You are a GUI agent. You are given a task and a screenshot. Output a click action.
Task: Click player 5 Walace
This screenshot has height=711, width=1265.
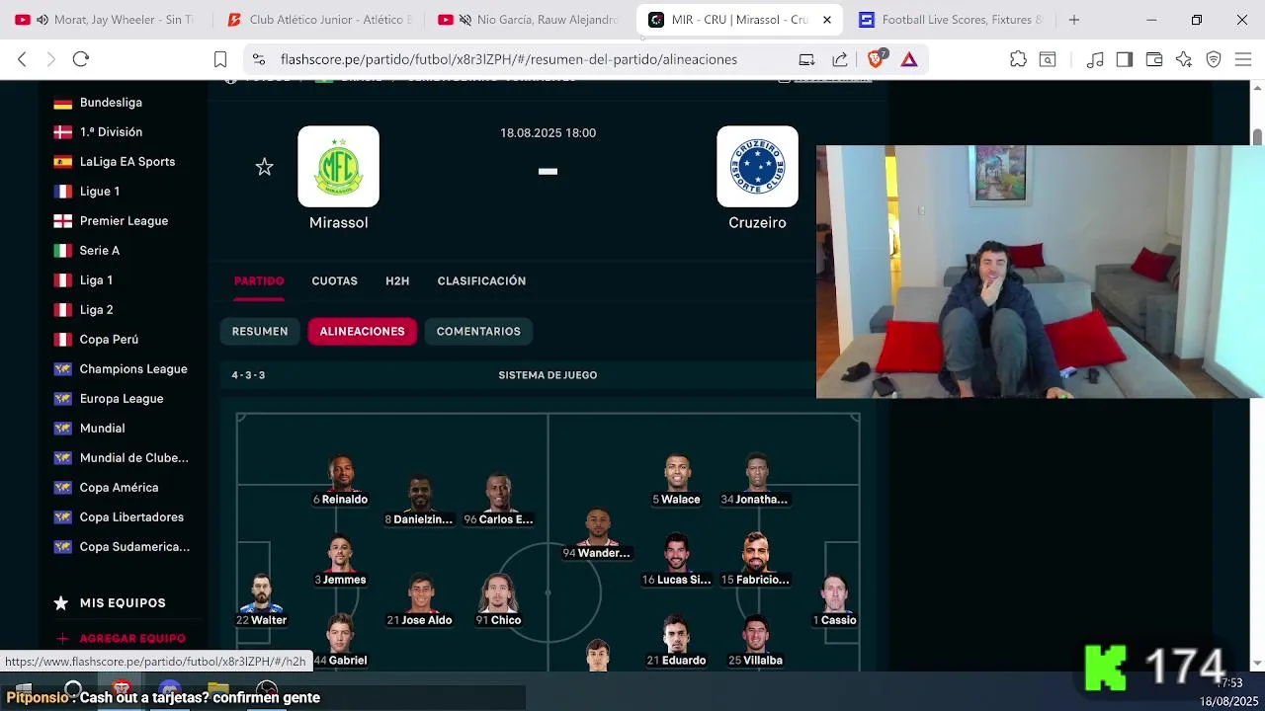[677, 481]
